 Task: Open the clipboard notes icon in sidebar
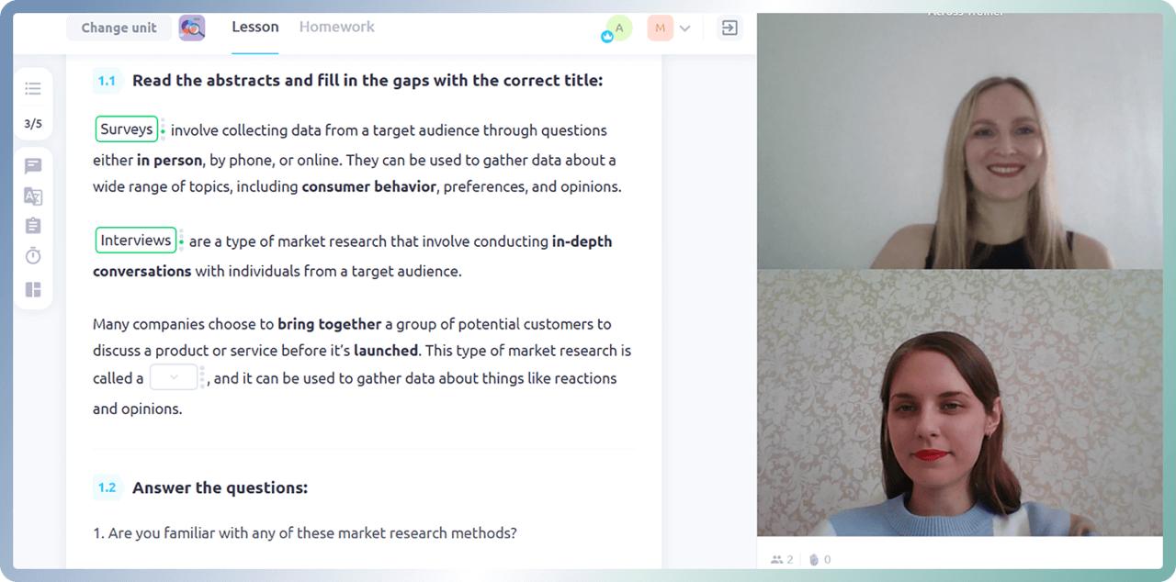pyautogui.click(x=33, y=226)
